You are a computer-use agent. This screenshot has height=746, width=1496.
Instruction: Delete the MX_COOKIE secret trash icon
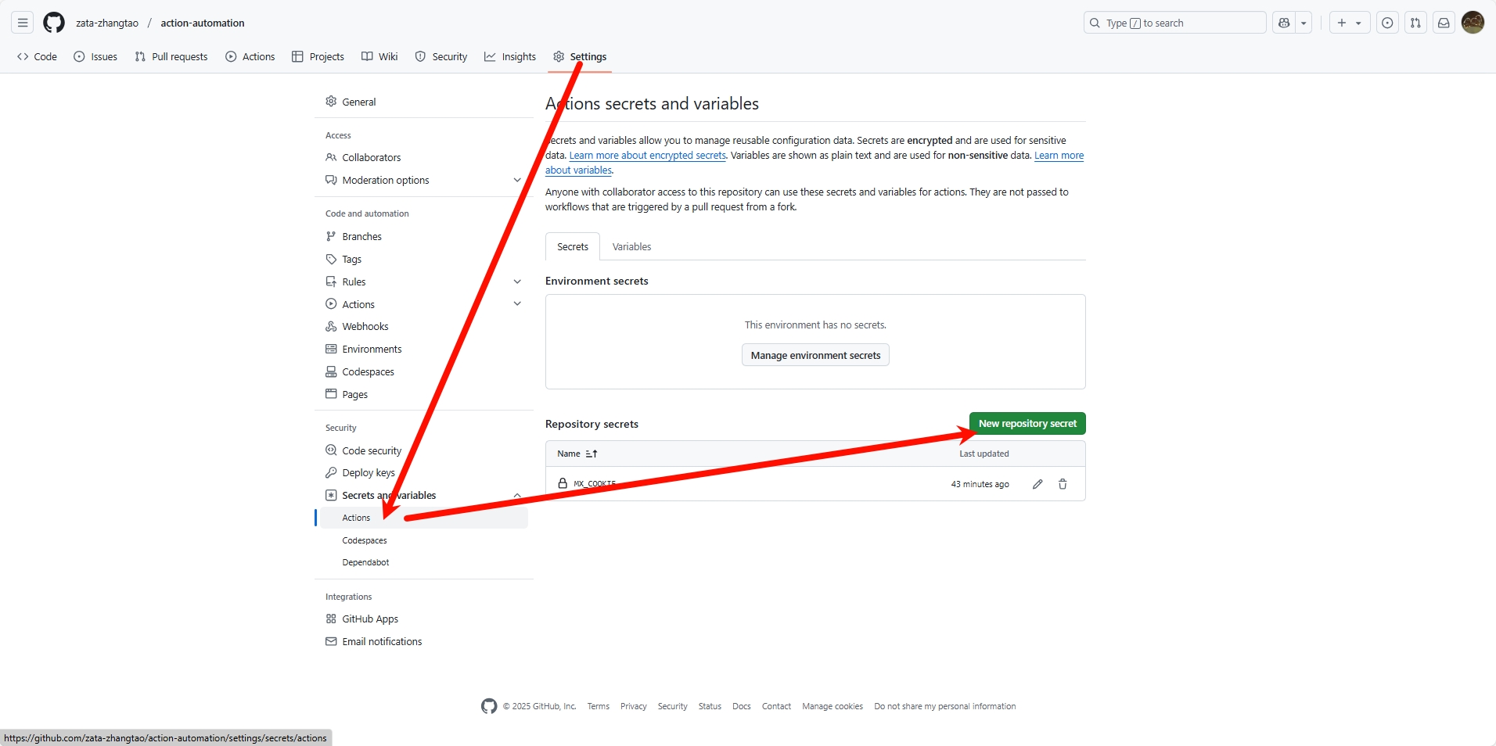coord(1063,484)
